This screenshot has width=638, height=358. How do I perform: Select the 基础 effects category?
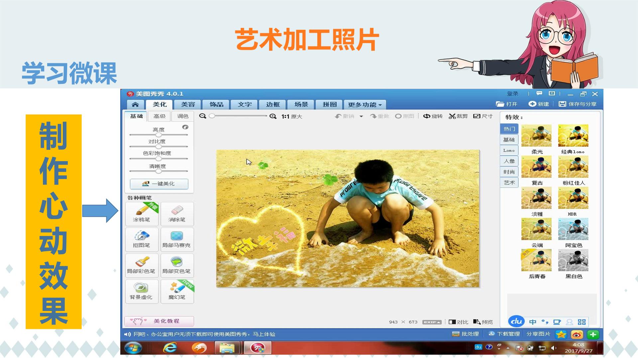(509, 140)
